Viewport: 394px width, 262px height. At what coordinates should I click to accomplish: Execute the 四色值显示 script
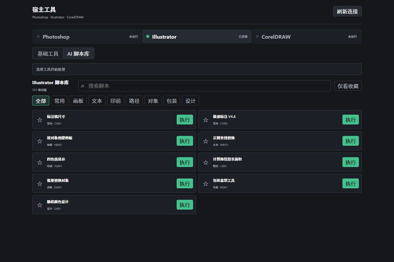coord(185,162)
